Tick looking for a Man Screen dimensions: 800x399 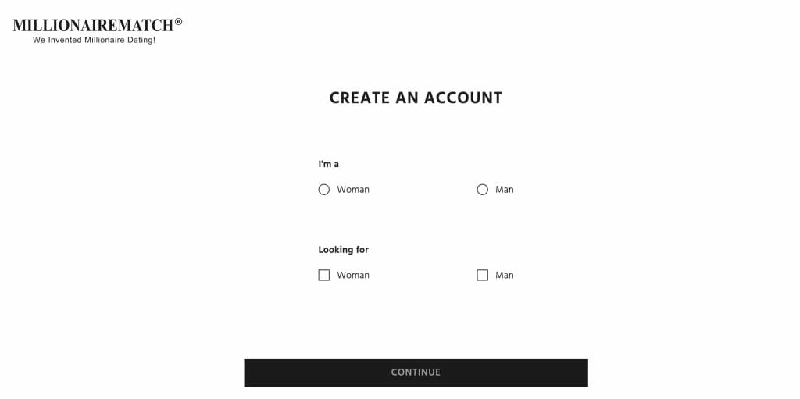[483, 276]
